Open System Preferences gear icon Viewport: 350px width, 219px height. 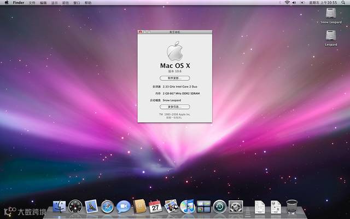[236, 207]
